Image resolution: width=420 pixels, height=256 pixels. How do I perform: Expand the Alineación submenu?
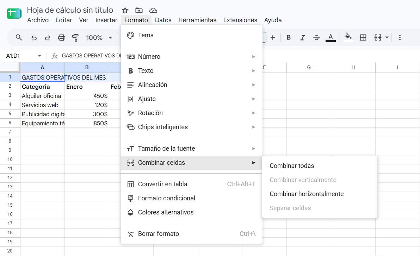pyautogui.click(x=192, y=85)
